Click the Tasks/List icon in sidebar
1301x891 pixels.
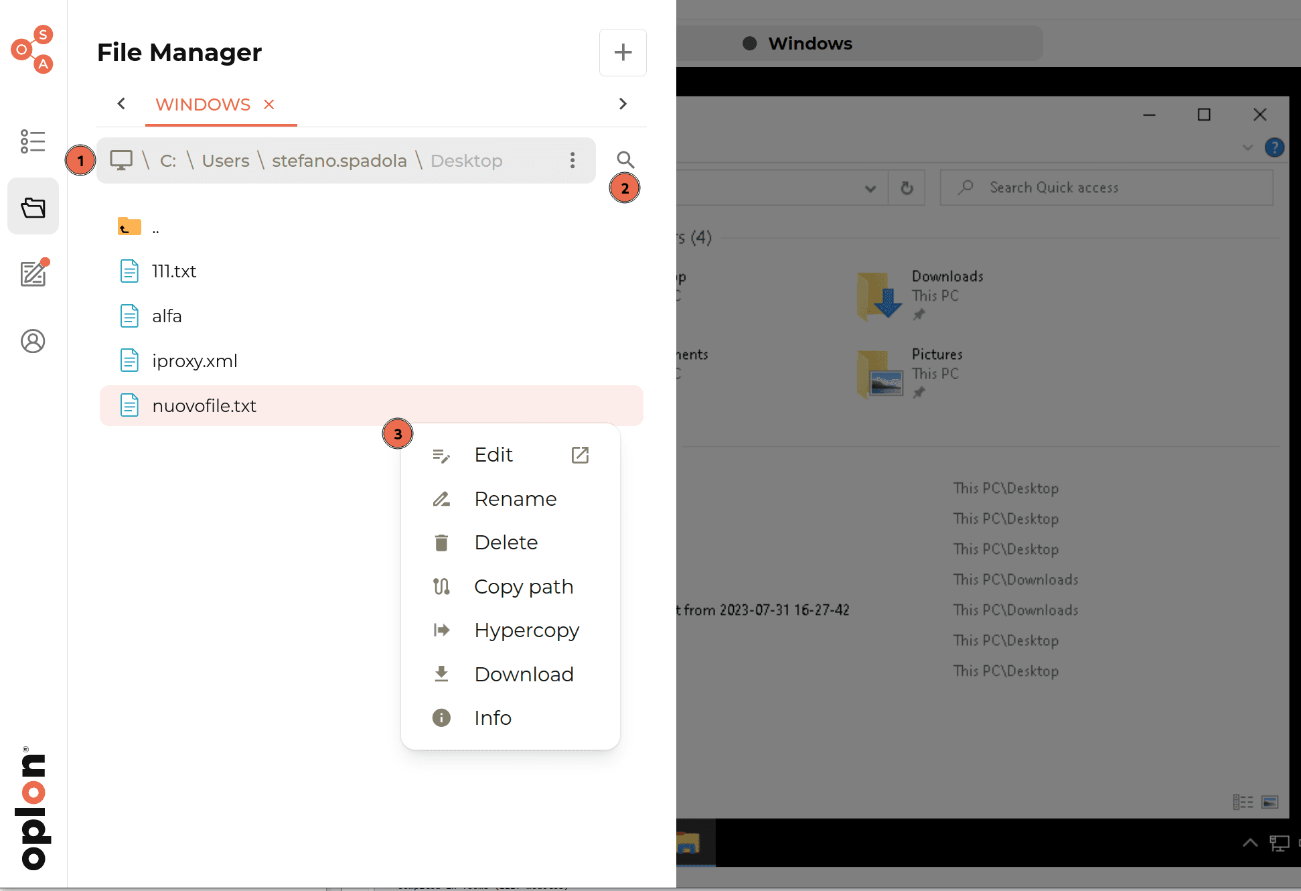tap(33, 139)
